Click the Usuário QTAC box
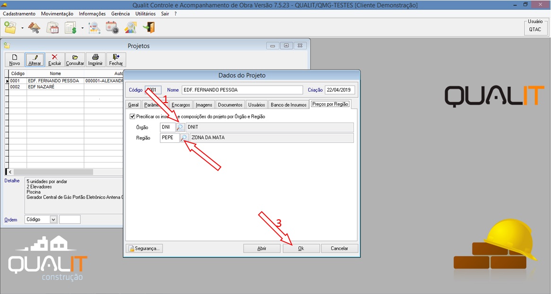 tap(535, 27)
